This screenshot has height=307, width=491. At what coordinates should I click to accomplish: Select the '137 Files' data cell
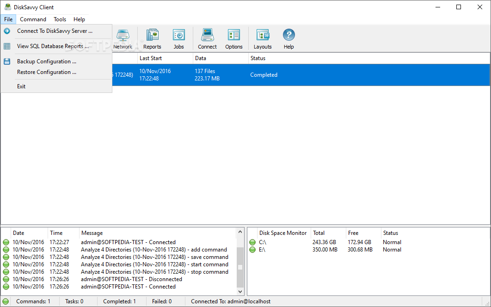(205, 71)
